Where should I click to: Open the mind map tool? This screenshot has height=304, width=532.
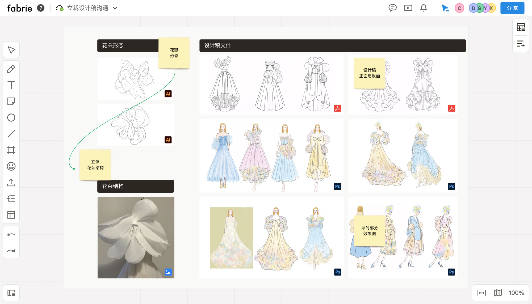pyautogui.click(x=11, y=199)
